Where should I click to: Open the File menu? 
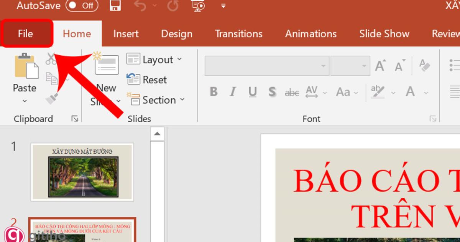pyautogui.click(x=26, y=33)
